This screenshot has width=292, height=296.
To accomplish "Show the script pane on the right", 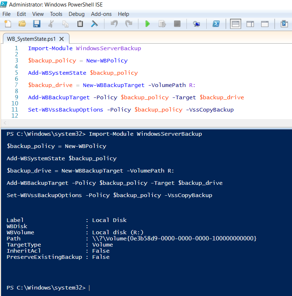I will point(250,24).
